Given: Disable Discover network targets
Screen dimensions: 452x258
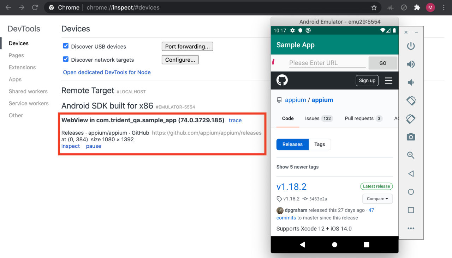Looking at the screenshot, I should 65,60.
